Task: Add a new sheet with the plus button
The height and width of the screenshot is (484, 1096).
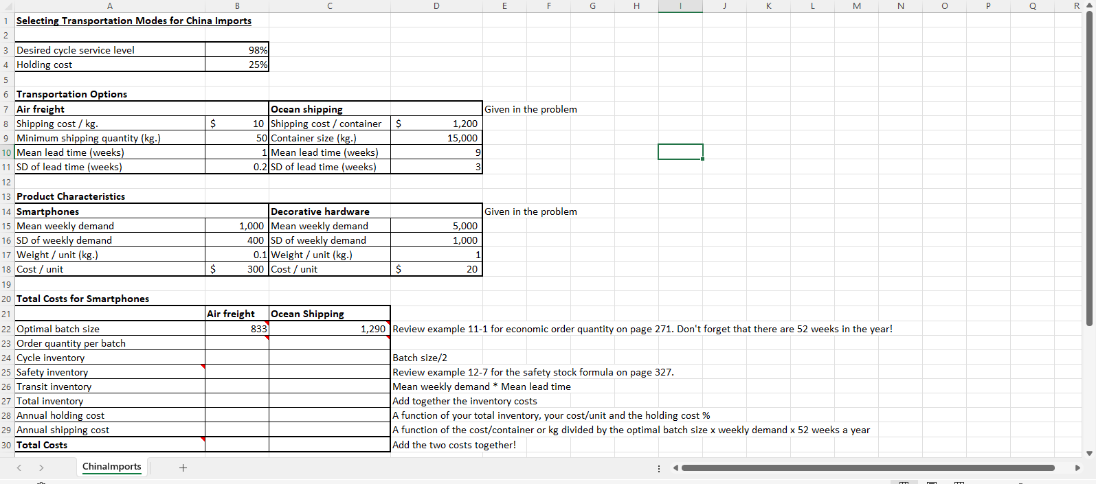Action: click(183, 468)
